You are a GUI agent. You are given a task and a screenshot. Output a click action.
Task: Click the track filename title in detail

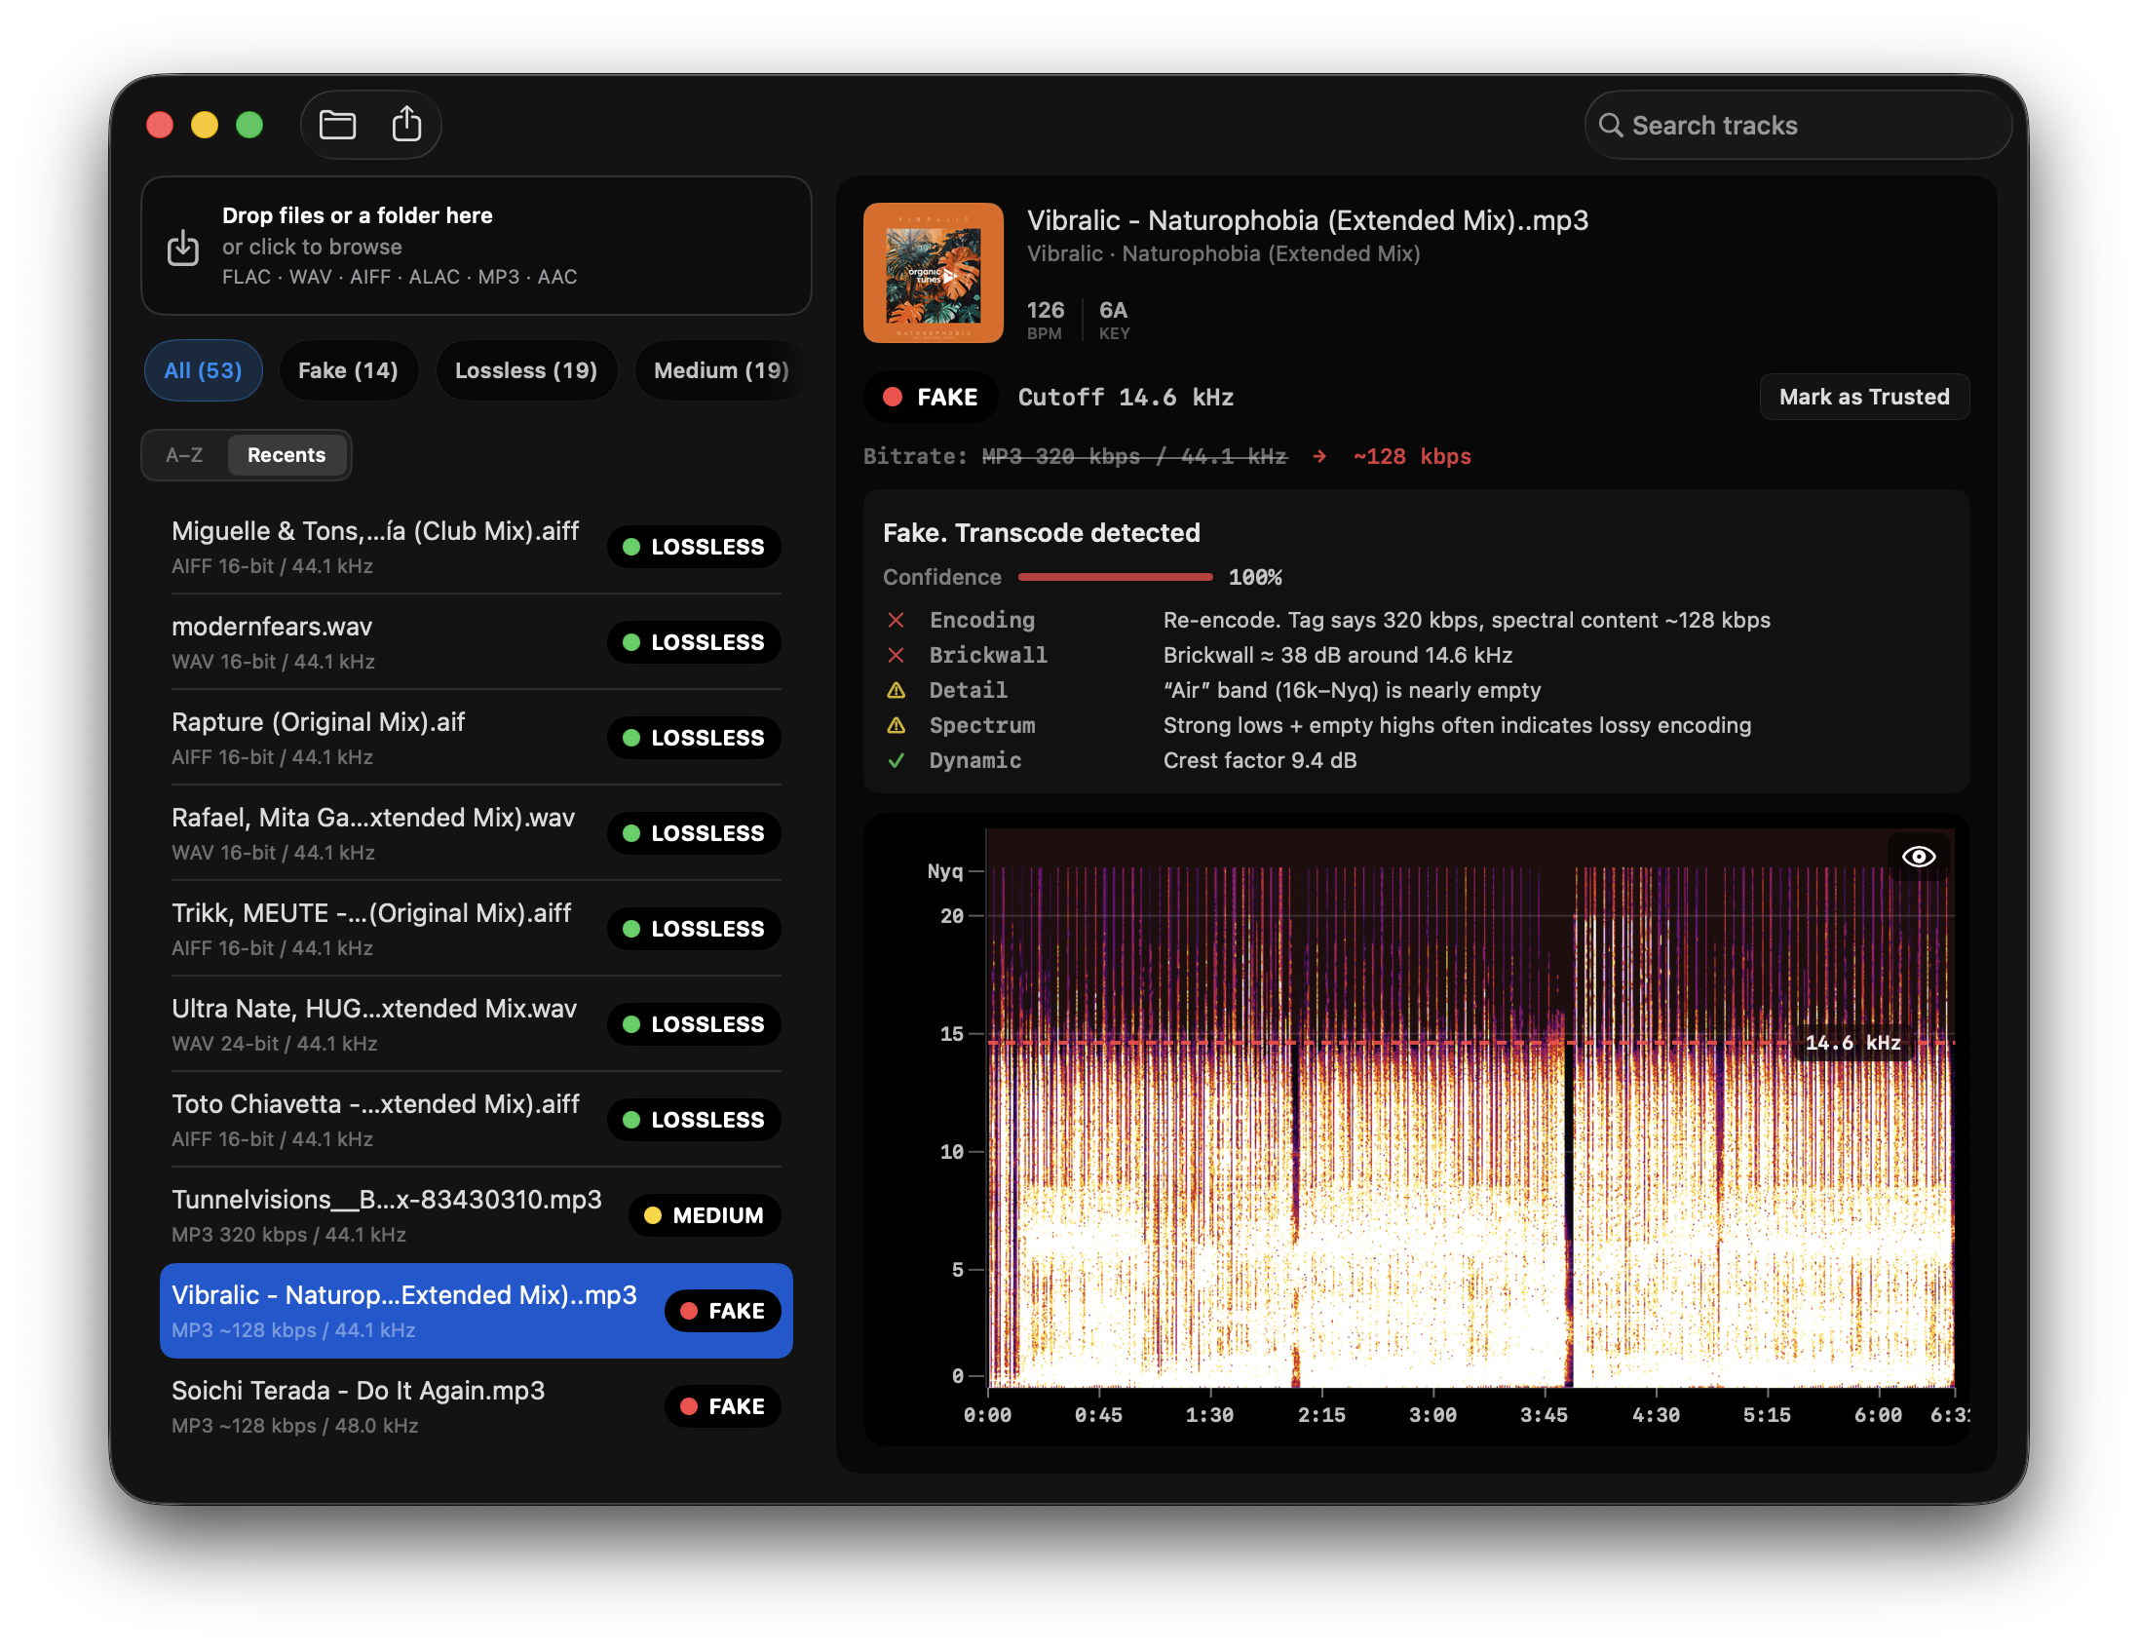point(1307,220)
